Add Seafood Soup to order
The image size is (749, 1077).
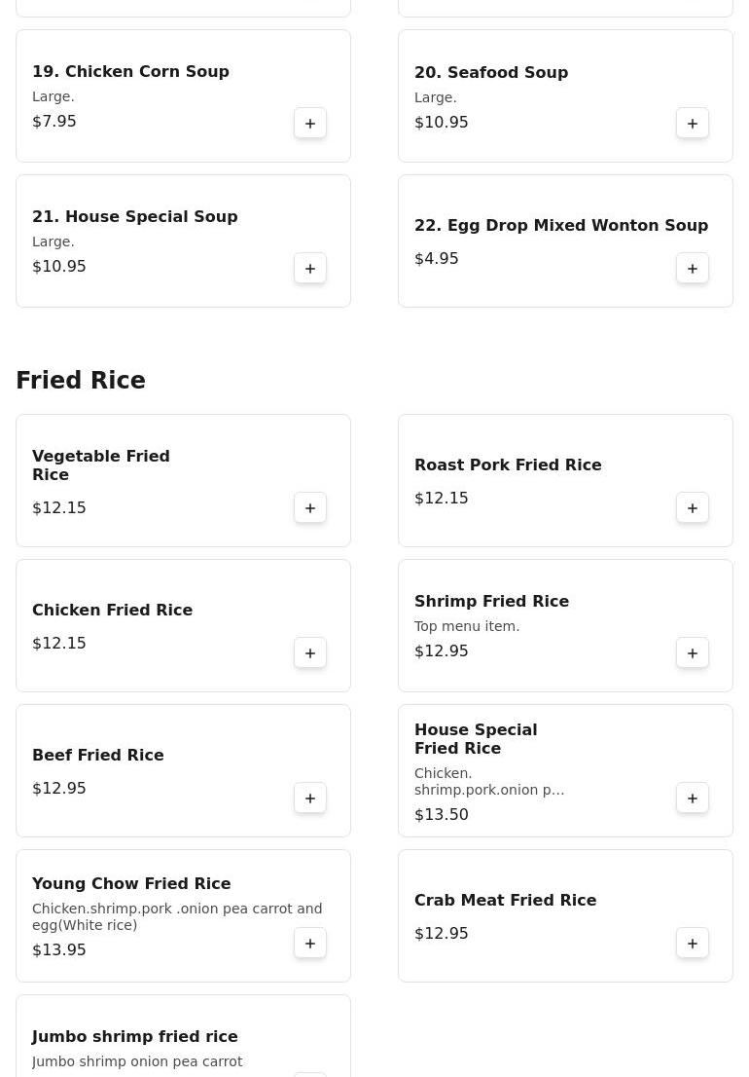click(x=693, y=124)
